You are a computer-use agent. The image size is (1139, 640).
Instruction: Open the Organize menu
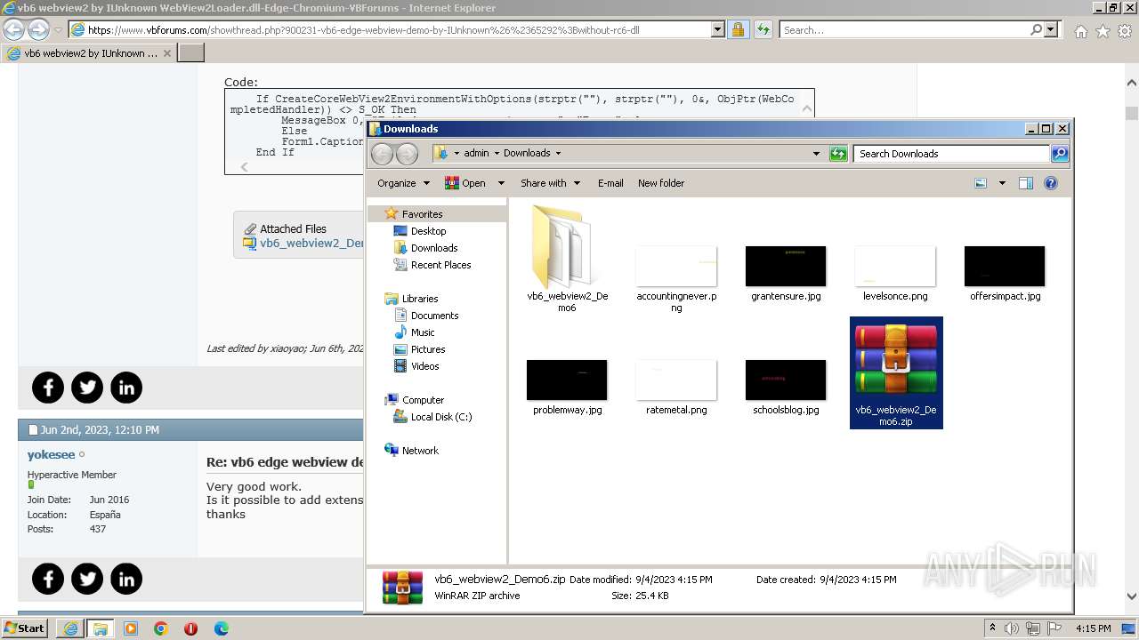pyautogui.click(x=403, y=183)
